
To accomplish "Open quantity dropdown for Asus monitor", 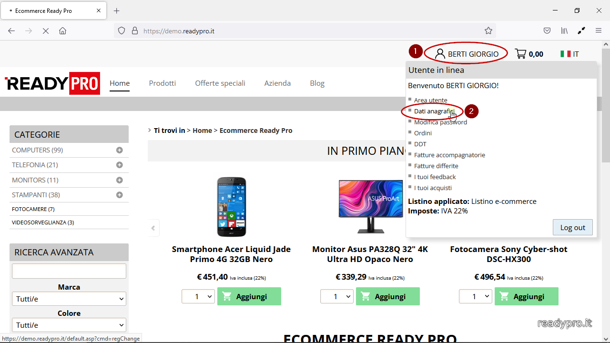I will (x=337, y=296).
